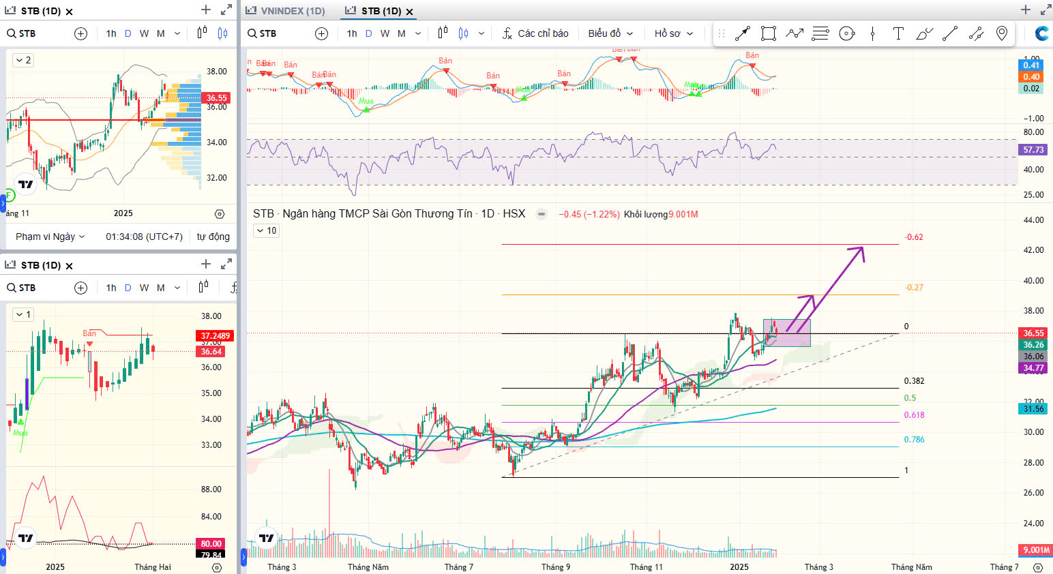The width and height of the screenshot is (1053, 574).
Task: Expand interval dropdown in bottom-left panel
Action: click(177, 288)
